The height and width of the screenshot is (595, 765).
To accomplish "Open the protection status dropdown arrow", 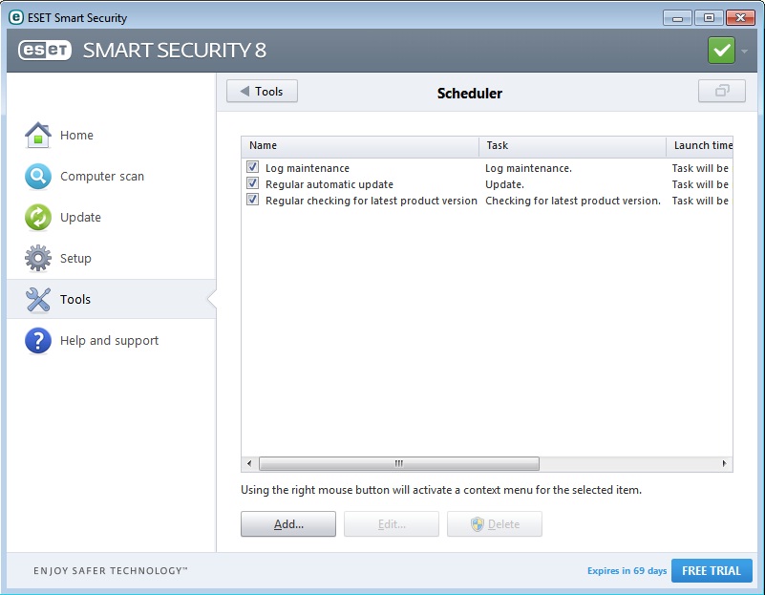I will coord(744,51).
